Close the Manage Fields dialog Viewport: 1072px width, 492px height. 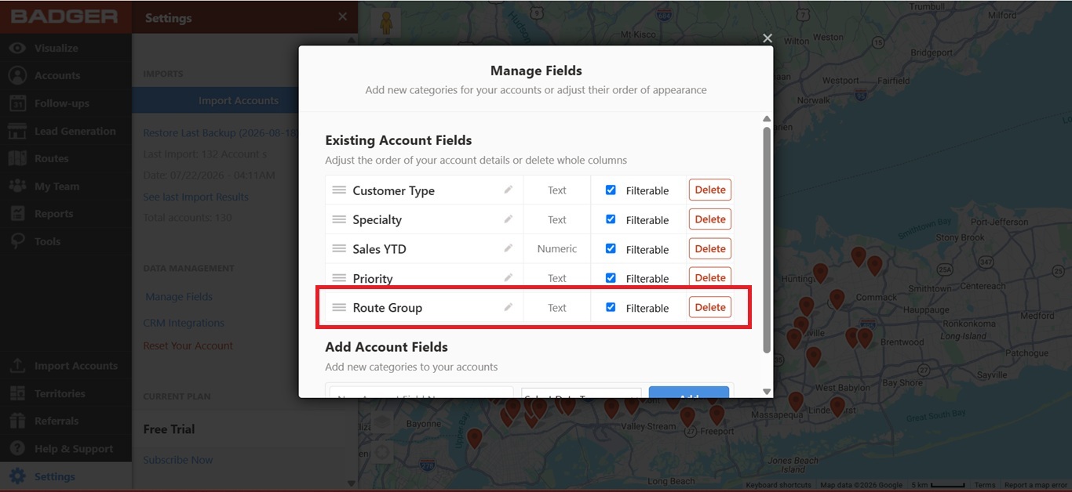click(x=768, y=38)
